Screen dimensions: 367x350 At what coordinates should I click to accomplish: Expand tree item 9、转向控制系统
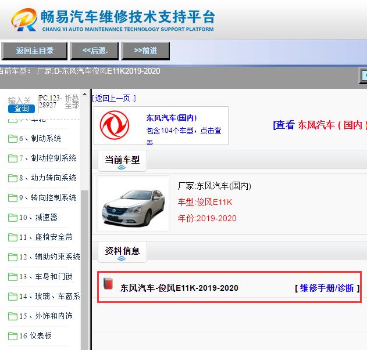(x=48, y=198)
